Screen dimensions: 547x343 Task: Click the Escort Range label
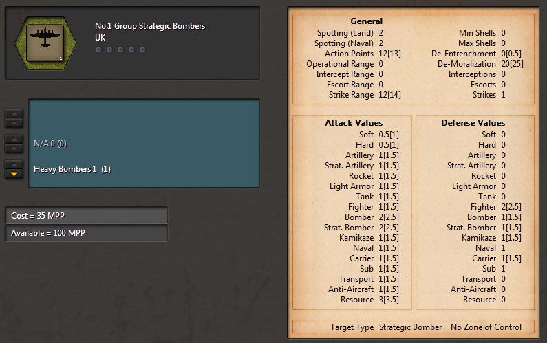click(350, 85)
